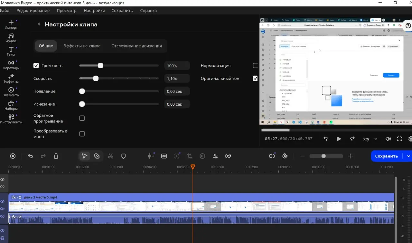Click the Скорость slider handle
The width and height of the screenshot is (412, 243).
coord(96,78)
